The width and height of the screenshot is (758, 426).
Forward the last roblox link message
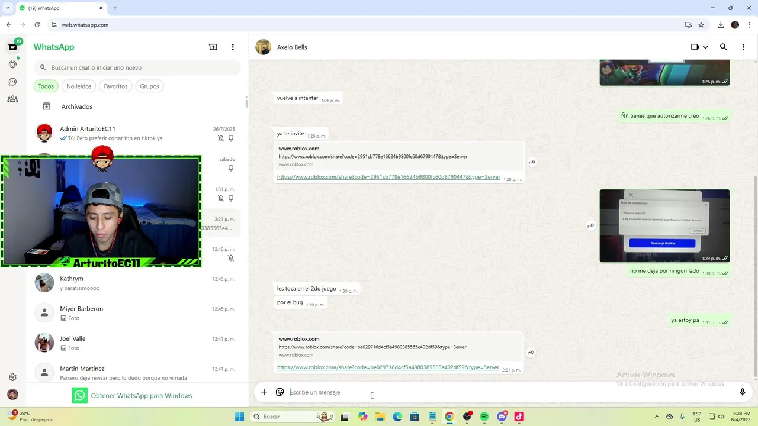pos(531,353)
